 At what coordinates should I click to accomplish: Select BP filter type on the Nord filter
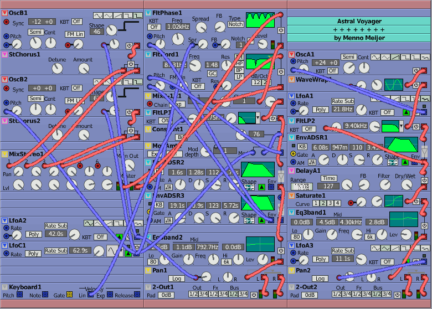tap(239, 70)
